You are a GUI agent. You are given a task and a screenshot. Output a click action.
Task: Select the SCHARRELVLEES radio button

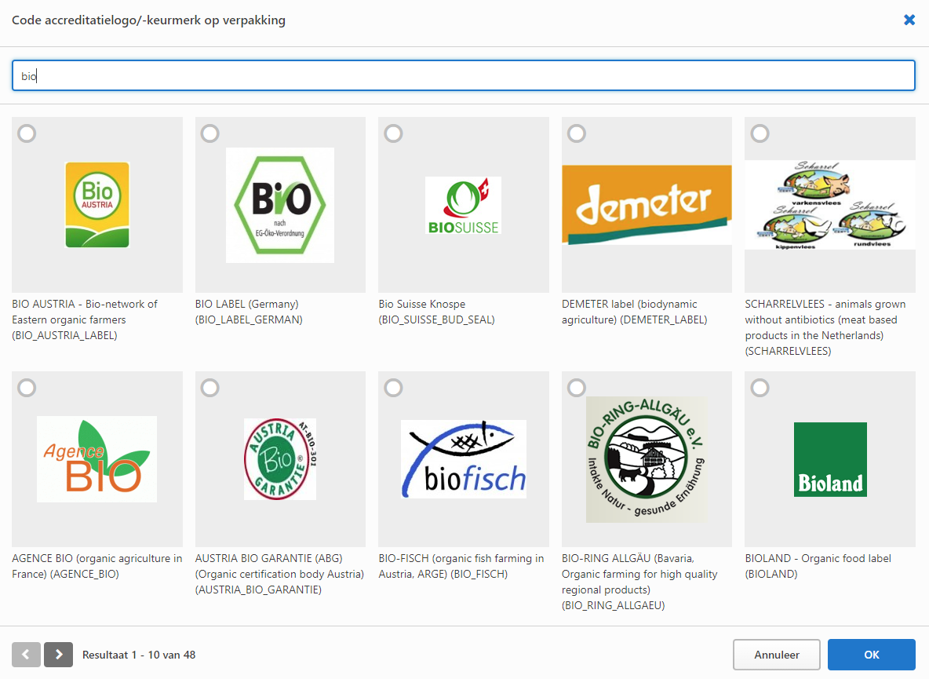(760, 133)
